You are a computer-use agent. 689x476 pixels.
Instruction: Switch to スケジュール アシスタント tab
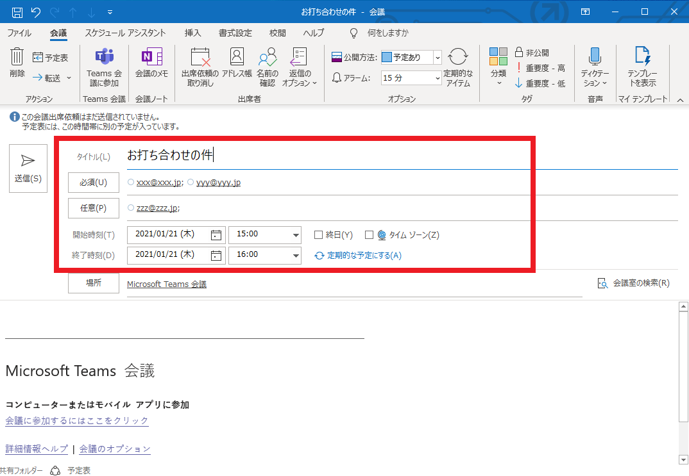click(125, 33)
